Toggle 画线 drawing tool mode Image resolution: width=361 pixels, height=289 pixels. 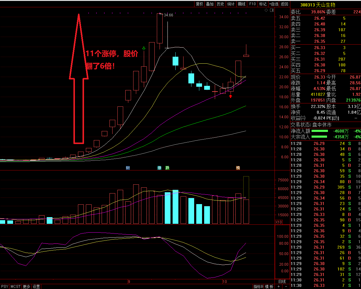click(241, 4)
